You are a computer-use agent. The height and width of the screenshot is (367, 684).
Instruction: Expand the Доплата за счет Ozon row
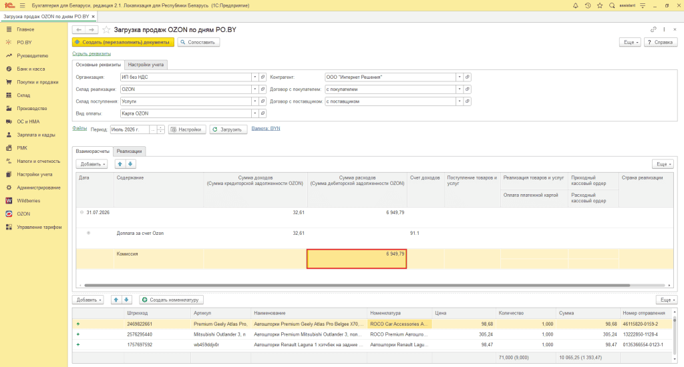(x=89, y=233)
